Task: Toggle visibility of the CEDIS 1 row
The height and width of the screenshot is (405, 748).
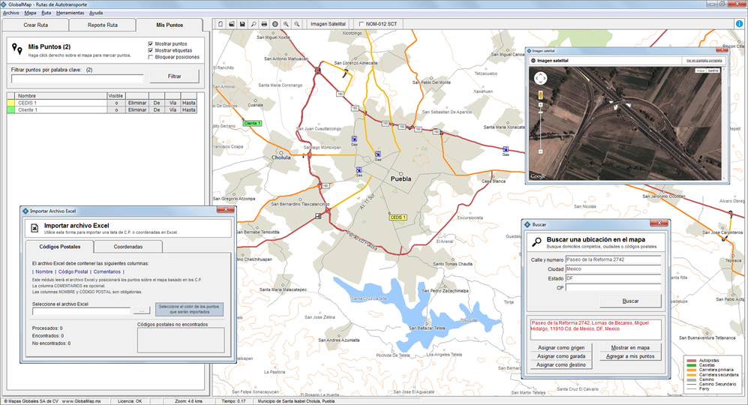Action: pos(116,103)
